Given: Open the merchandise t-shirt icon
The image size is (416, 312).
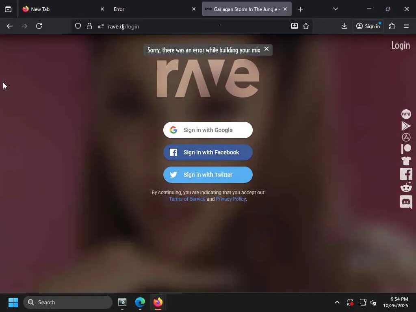Looking at the screenshot, I should pos(406,160).
